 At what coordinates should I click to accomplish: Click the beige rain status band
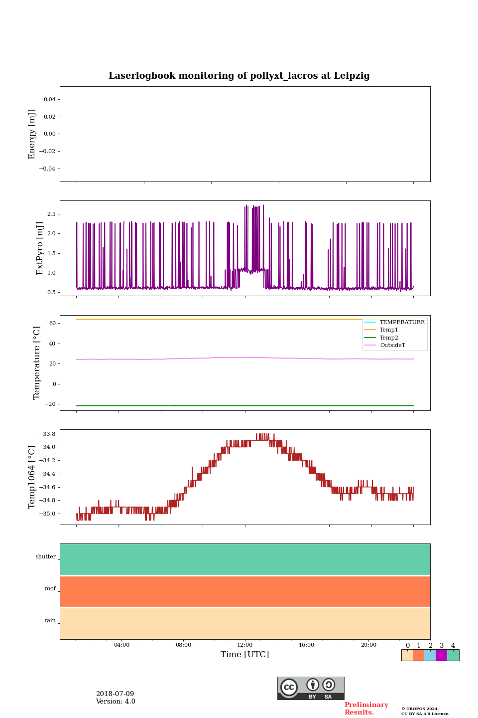click(245, 623)
